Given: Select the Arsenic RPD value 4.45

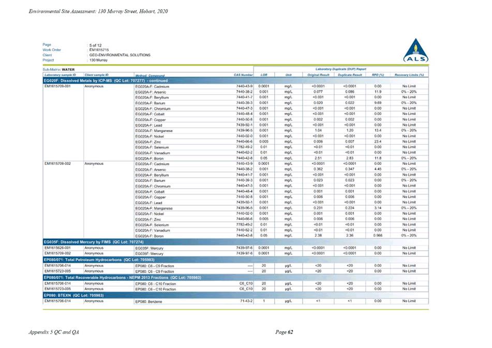Looking at the screenshot, I should pyautogui.click(x=378, y=169).
